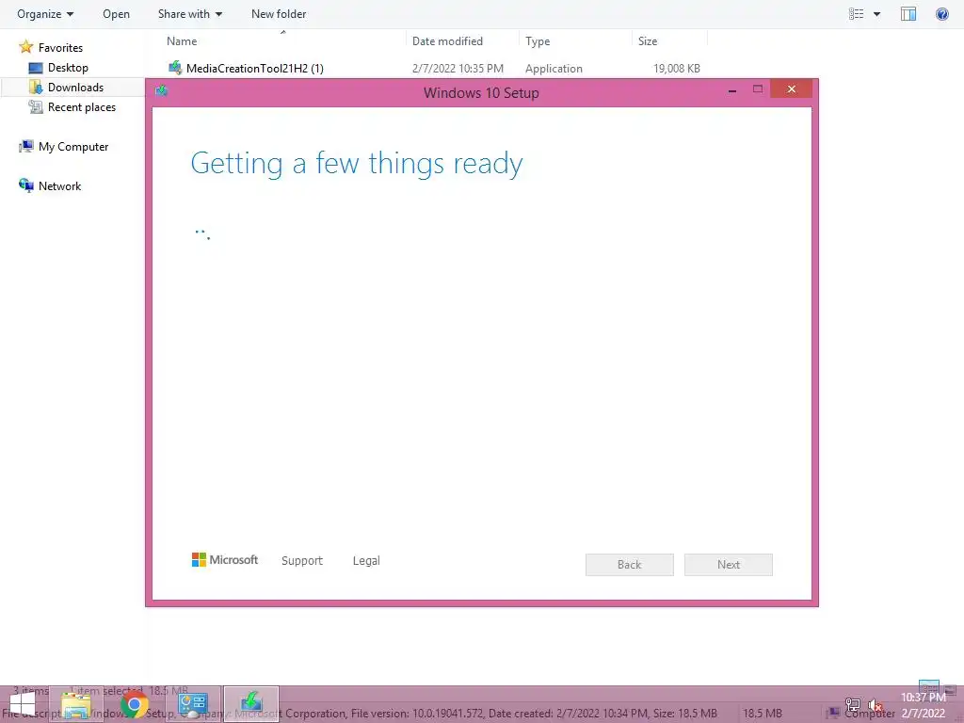This screenshot has height=723, width=964.
Task: Sort by Size column header
Action: point(648,41)
